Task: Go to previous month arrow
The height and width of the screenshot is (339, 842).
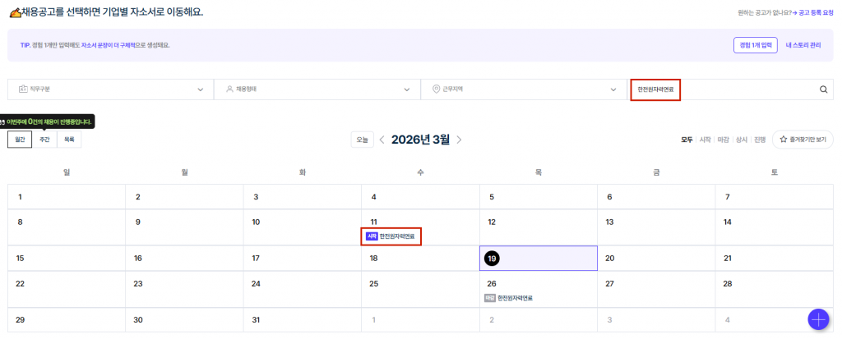Action: pyautogui.click(x=382, y=140)
